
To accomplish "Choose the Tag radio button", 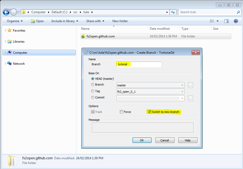I will tap(93, 91).
